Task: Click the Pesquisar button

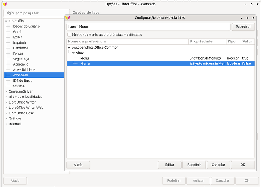Action: pyautogui.click(x=243, y=27)
